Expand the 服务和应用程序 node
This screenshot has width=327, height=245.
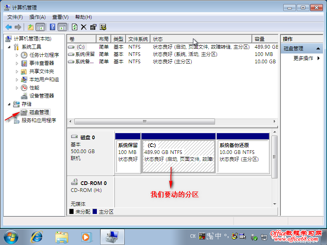[x=9, y=120]
